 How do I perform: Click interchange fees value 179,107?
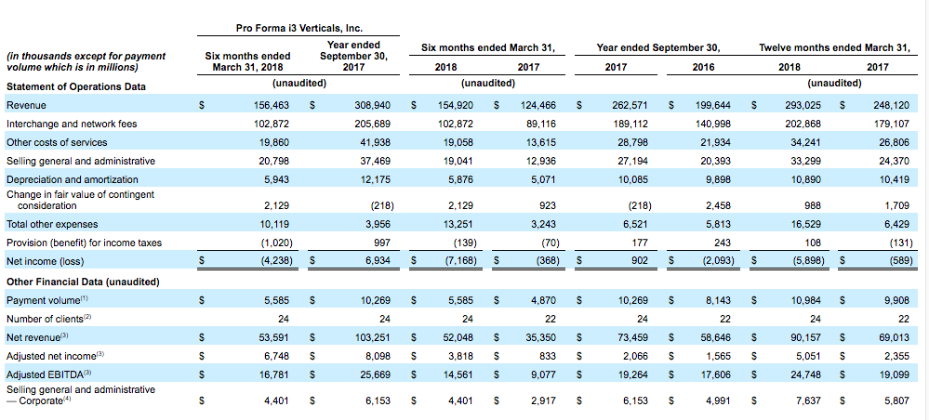[892, 124]
